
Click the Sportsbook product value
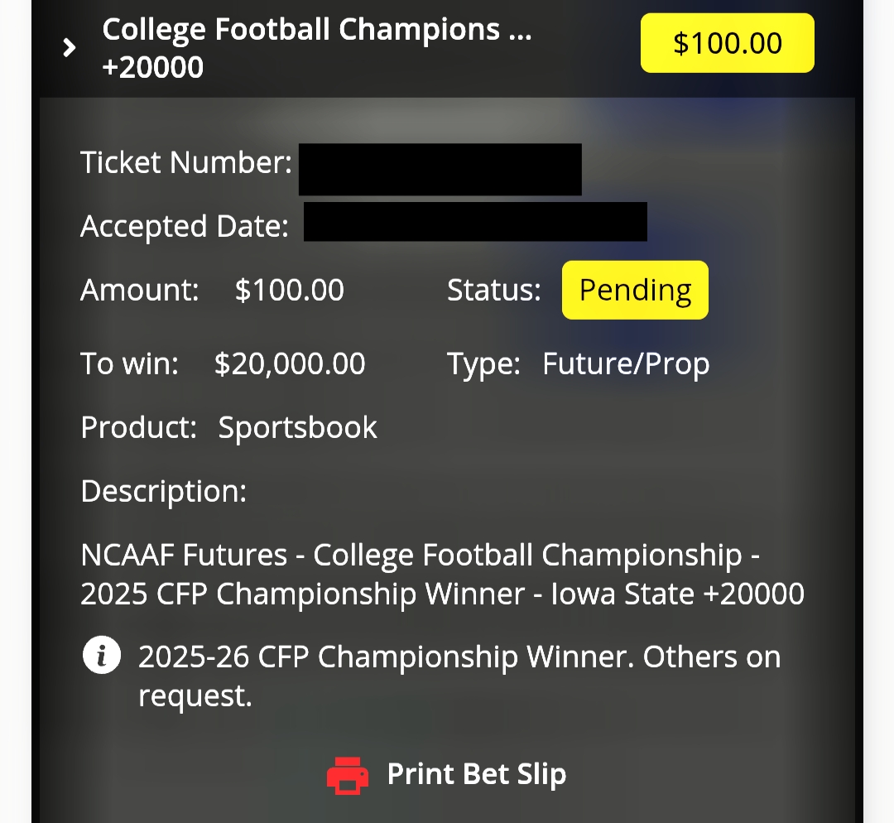click(298, 427)
